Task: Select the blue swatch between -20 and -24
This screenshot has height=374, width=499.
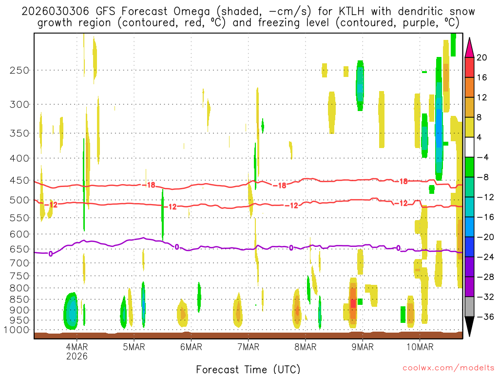Action: [469, 247]
